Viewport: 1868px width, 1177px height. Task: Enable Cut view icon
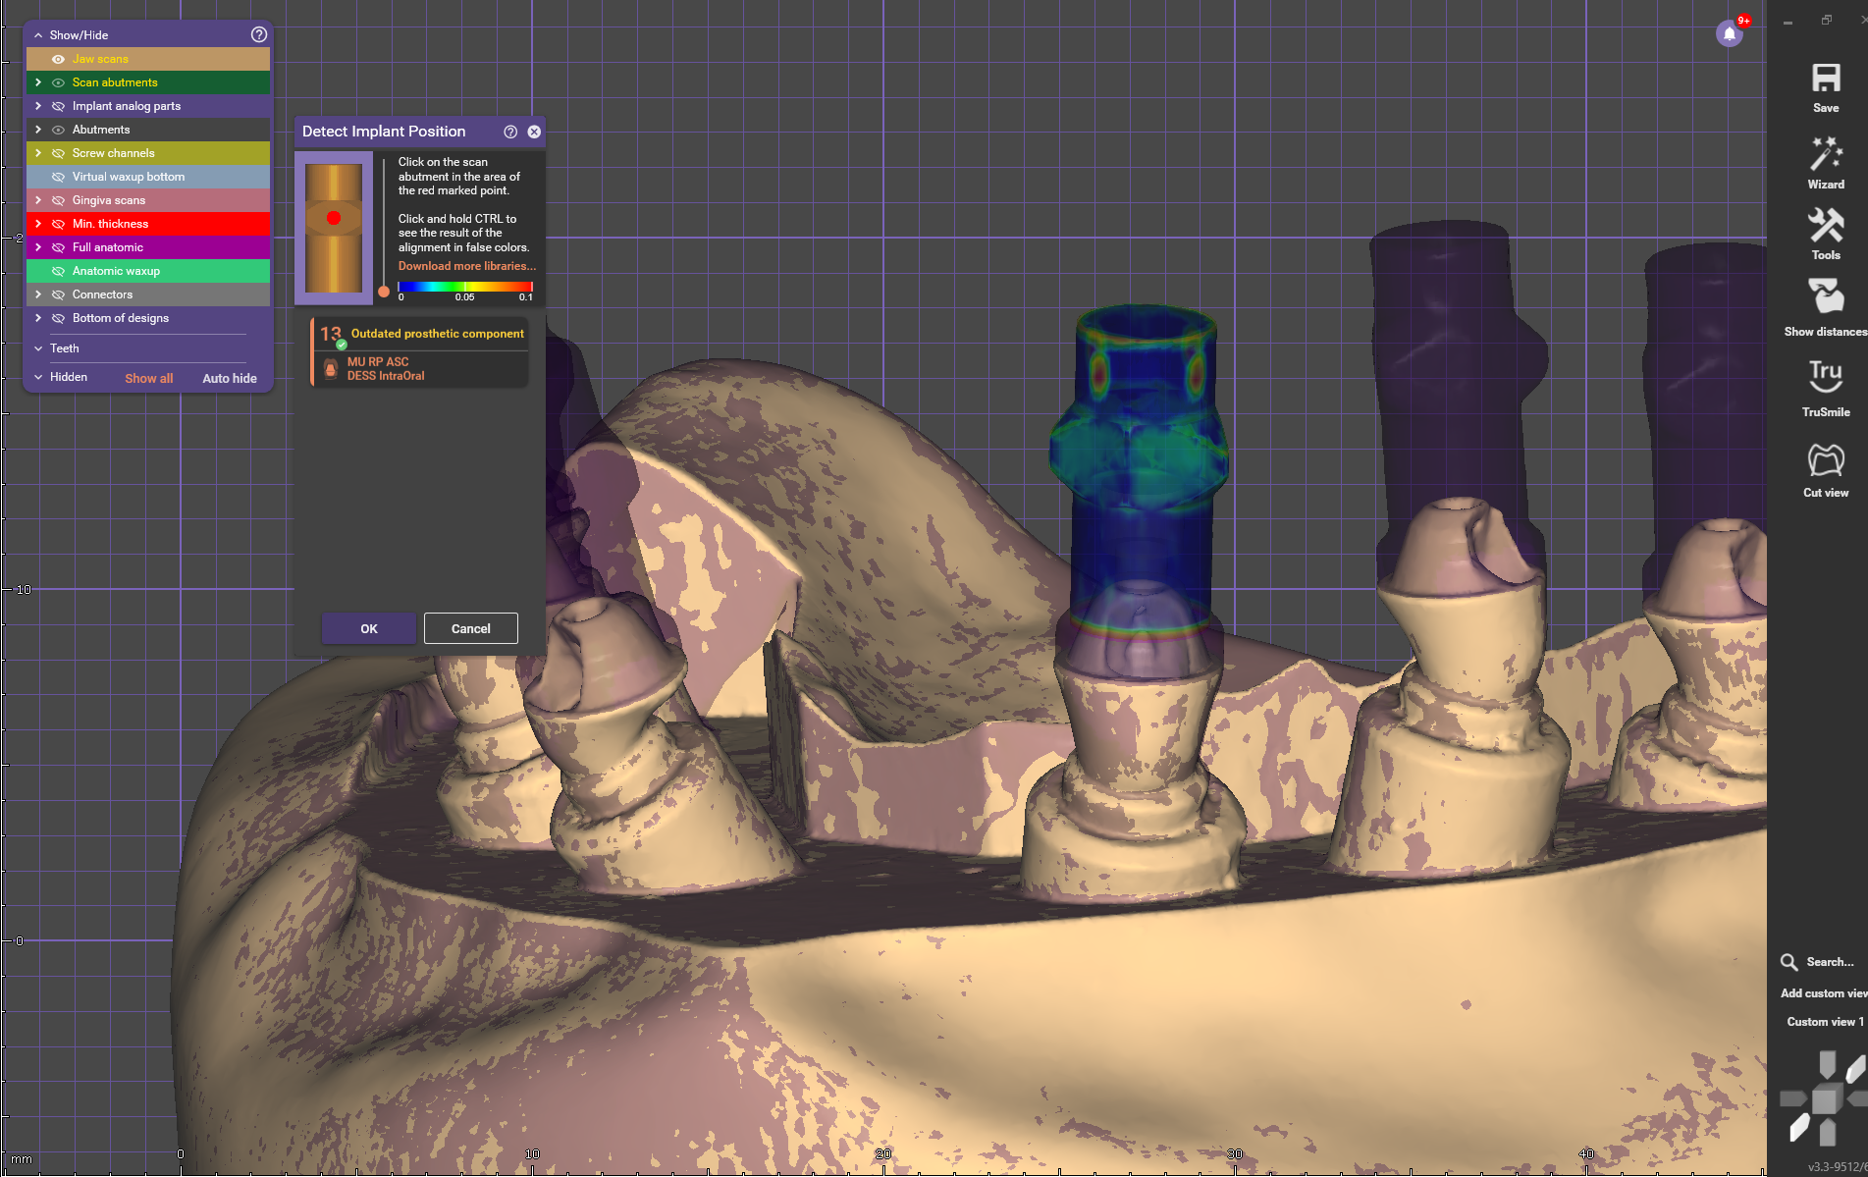(x=1826, y=459)
